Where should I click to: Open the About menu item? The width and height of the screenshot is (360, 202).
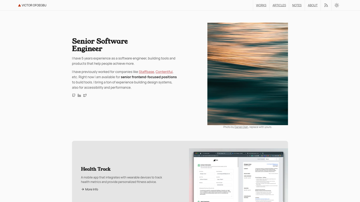(313, 5)
